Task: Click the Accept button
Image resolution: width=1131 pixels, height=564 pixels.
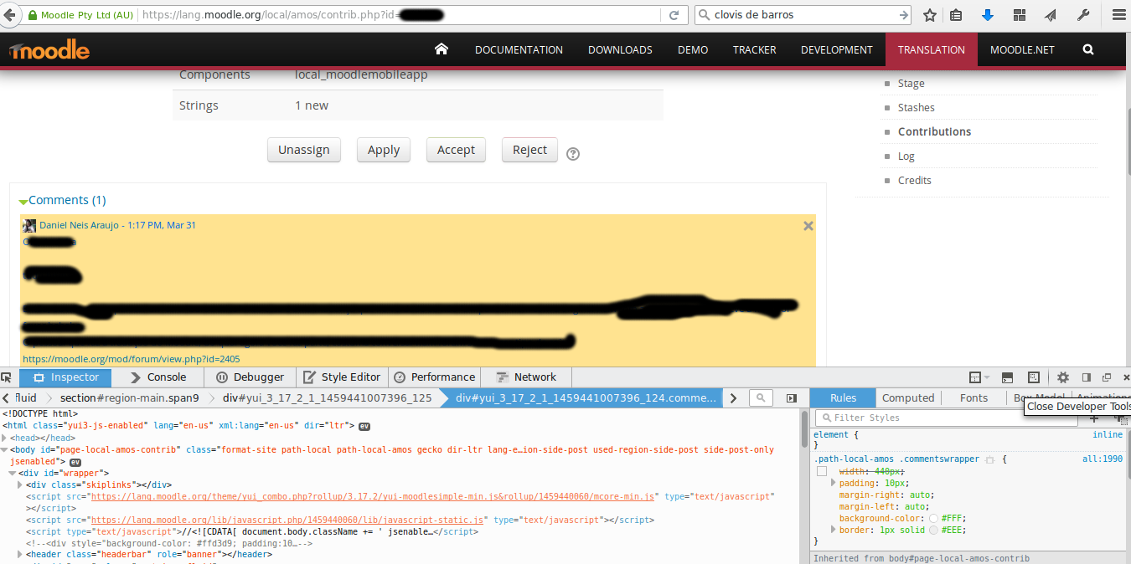Action: [456, 150]
